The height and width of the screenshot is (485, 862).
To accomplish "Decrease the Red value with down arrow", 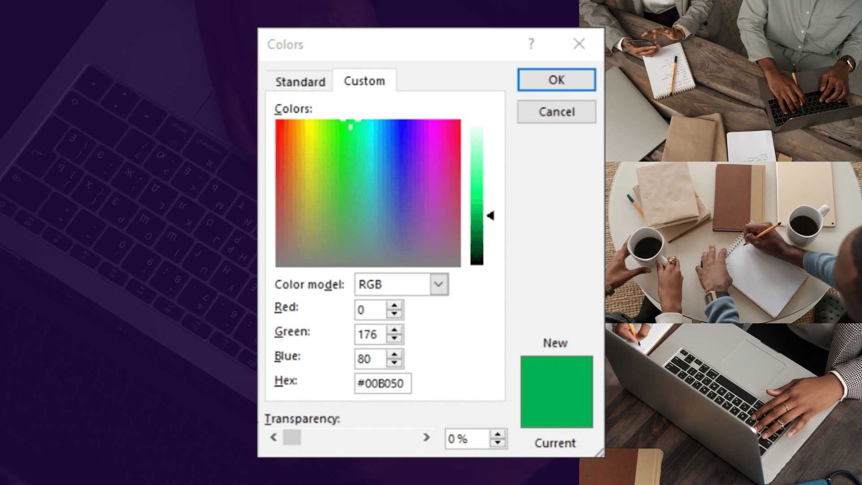I will click(394, 314).
